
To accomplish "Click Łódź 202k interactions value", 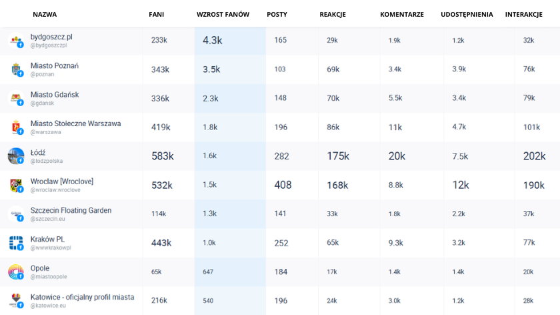I will click(534, 156).
